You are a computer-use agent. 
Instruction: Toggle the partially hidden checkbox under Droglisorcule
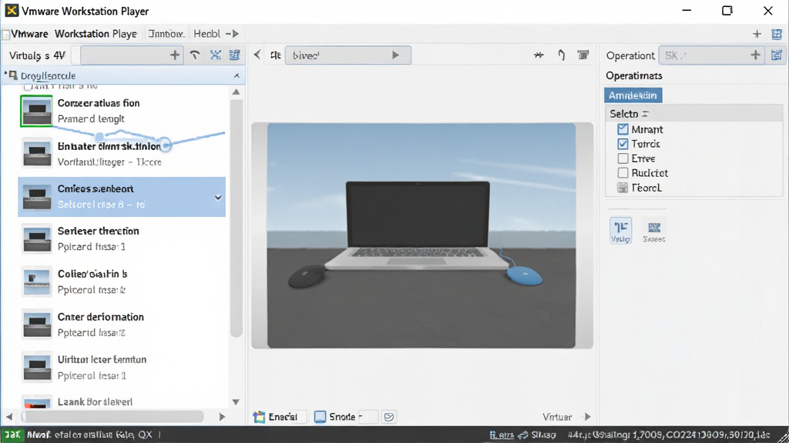[x=29, y=88]
